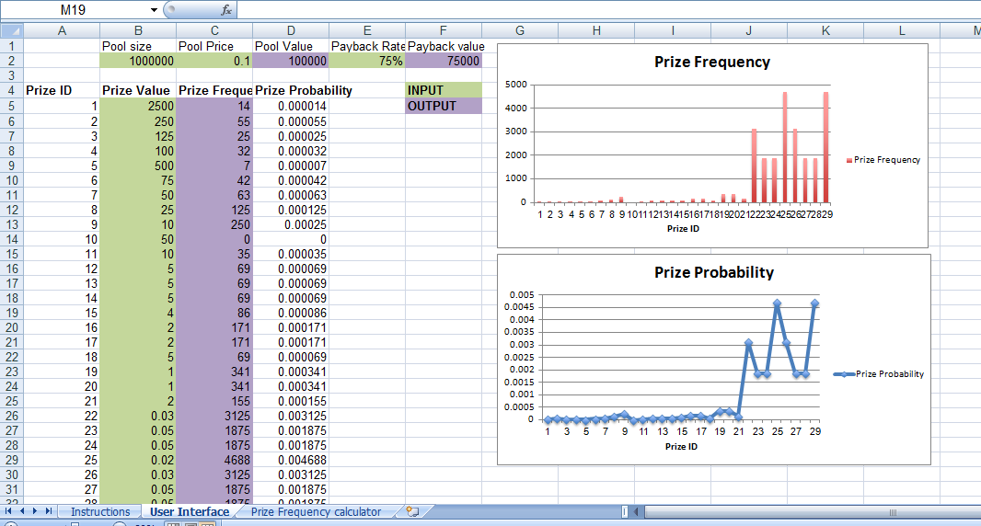Click the Name Box showing M19
This screenshot has height=526, width=981.
click(x=74, y=10)
